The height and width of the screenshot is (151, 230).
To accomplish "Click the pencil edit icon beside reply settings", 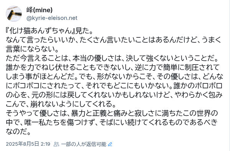I will [x=110, y=144].
